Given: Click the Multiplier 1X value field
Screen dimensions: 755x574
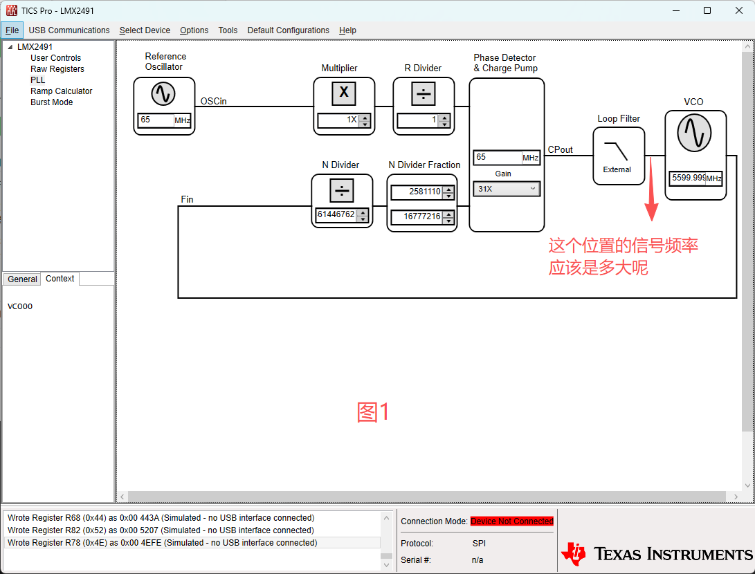Looking at the screenshot, I should (x=338, y=120).
